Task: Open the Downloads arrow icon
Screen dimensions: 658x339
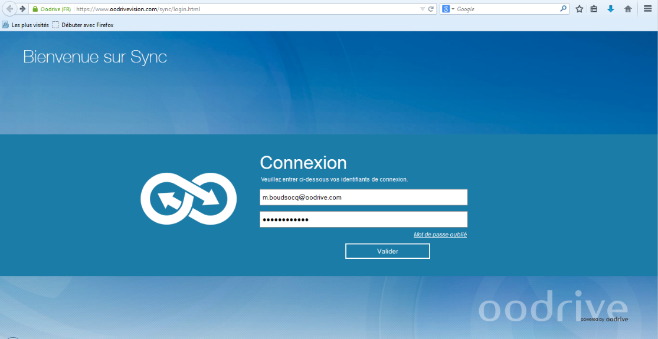Action: [611, 9]
